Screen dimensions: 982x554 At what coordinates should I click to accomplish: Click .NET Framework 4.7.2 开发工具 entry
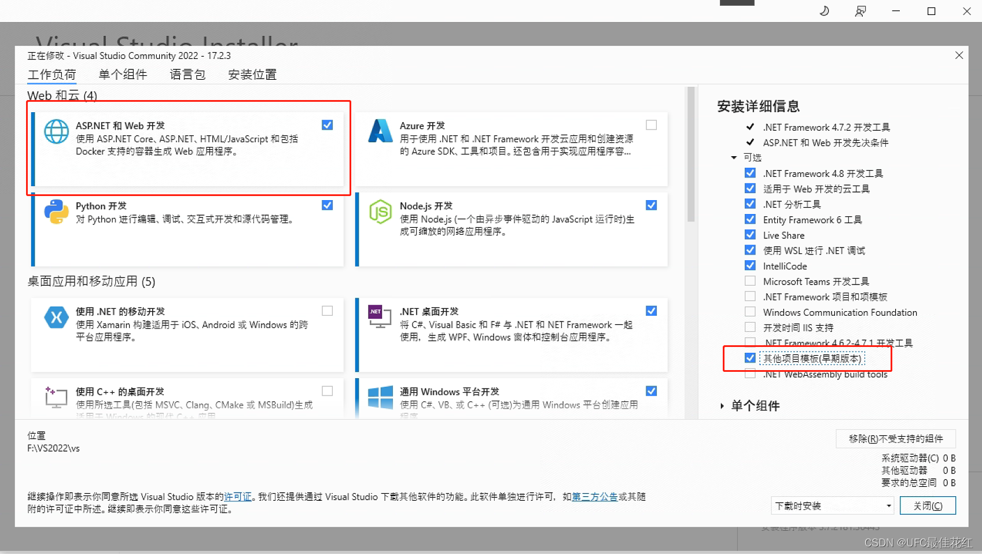826,127
